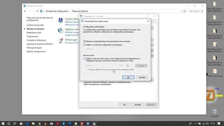This screenshot has width=224, height=126.
Task: Click OK in the Propriétés Internet dialog
Action: coord(125,105)
